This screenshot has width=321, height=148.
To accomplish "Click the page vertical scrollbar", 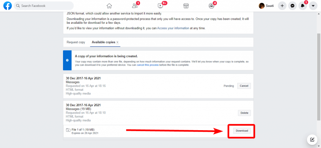I will (x=319, y=77).
